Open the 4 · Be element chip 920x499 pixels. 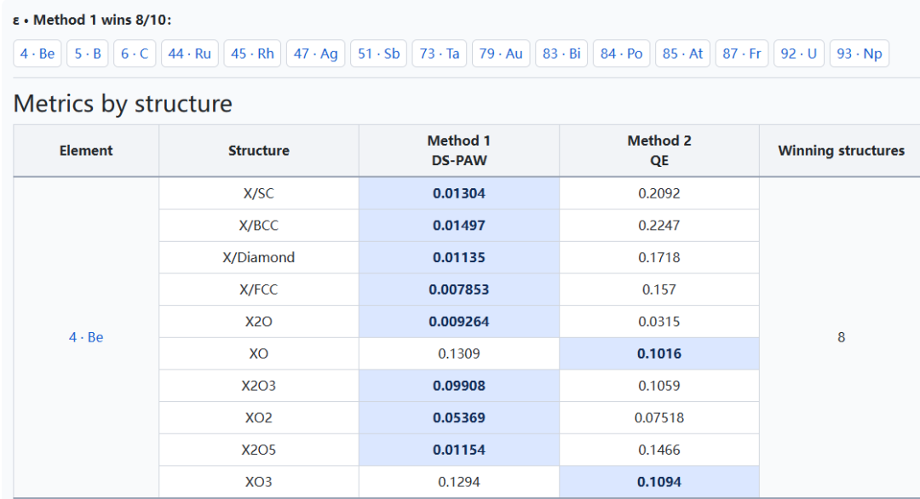(x=37, y=54)
